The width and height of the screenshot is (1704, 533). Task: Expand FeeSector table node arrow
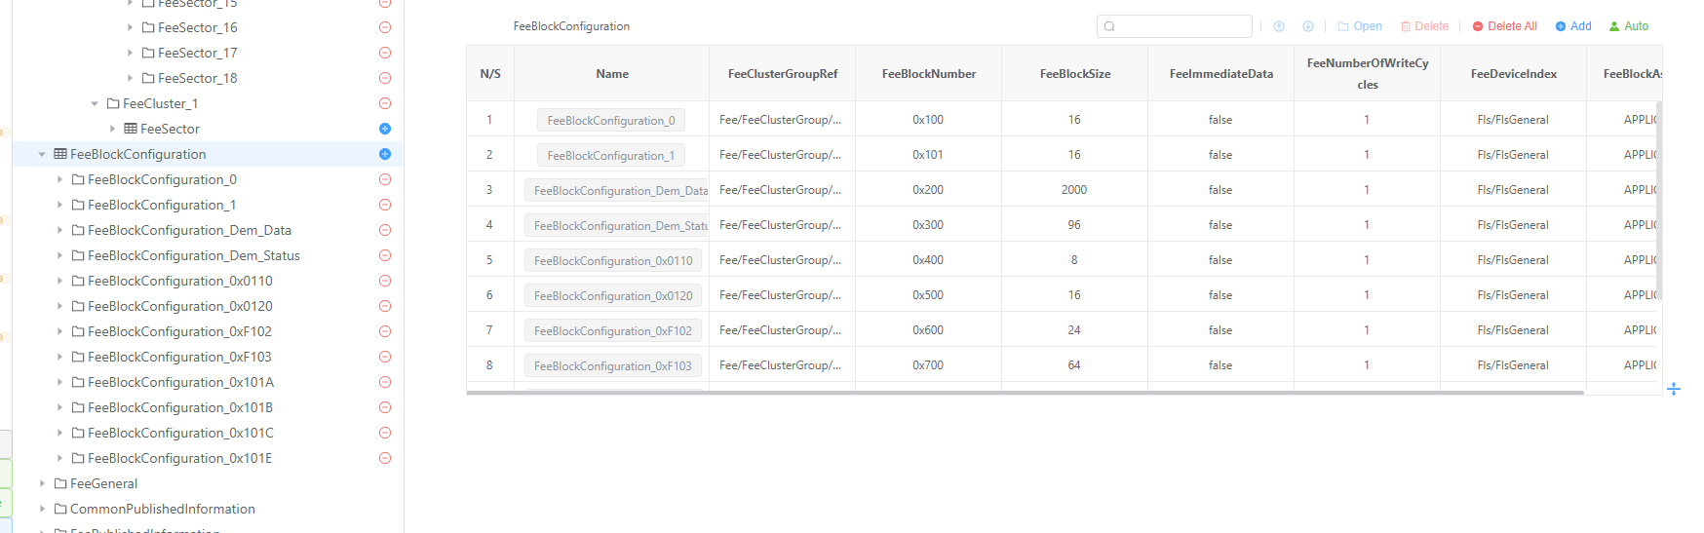pos(112,129)
